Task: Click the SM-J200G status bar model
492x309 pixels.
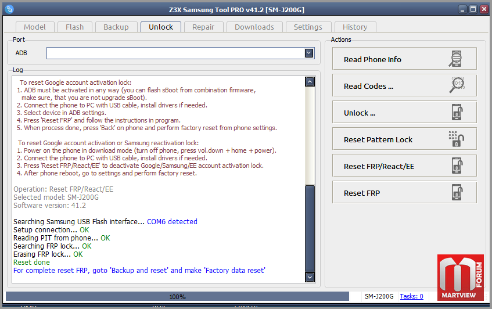Action: click(x=379, y=296)
